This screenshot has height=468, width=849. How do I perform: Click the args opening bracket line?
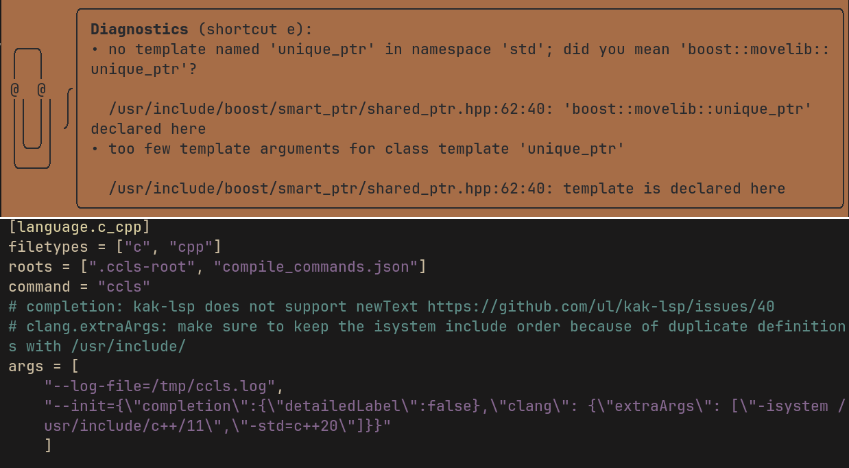click(44, 366)
